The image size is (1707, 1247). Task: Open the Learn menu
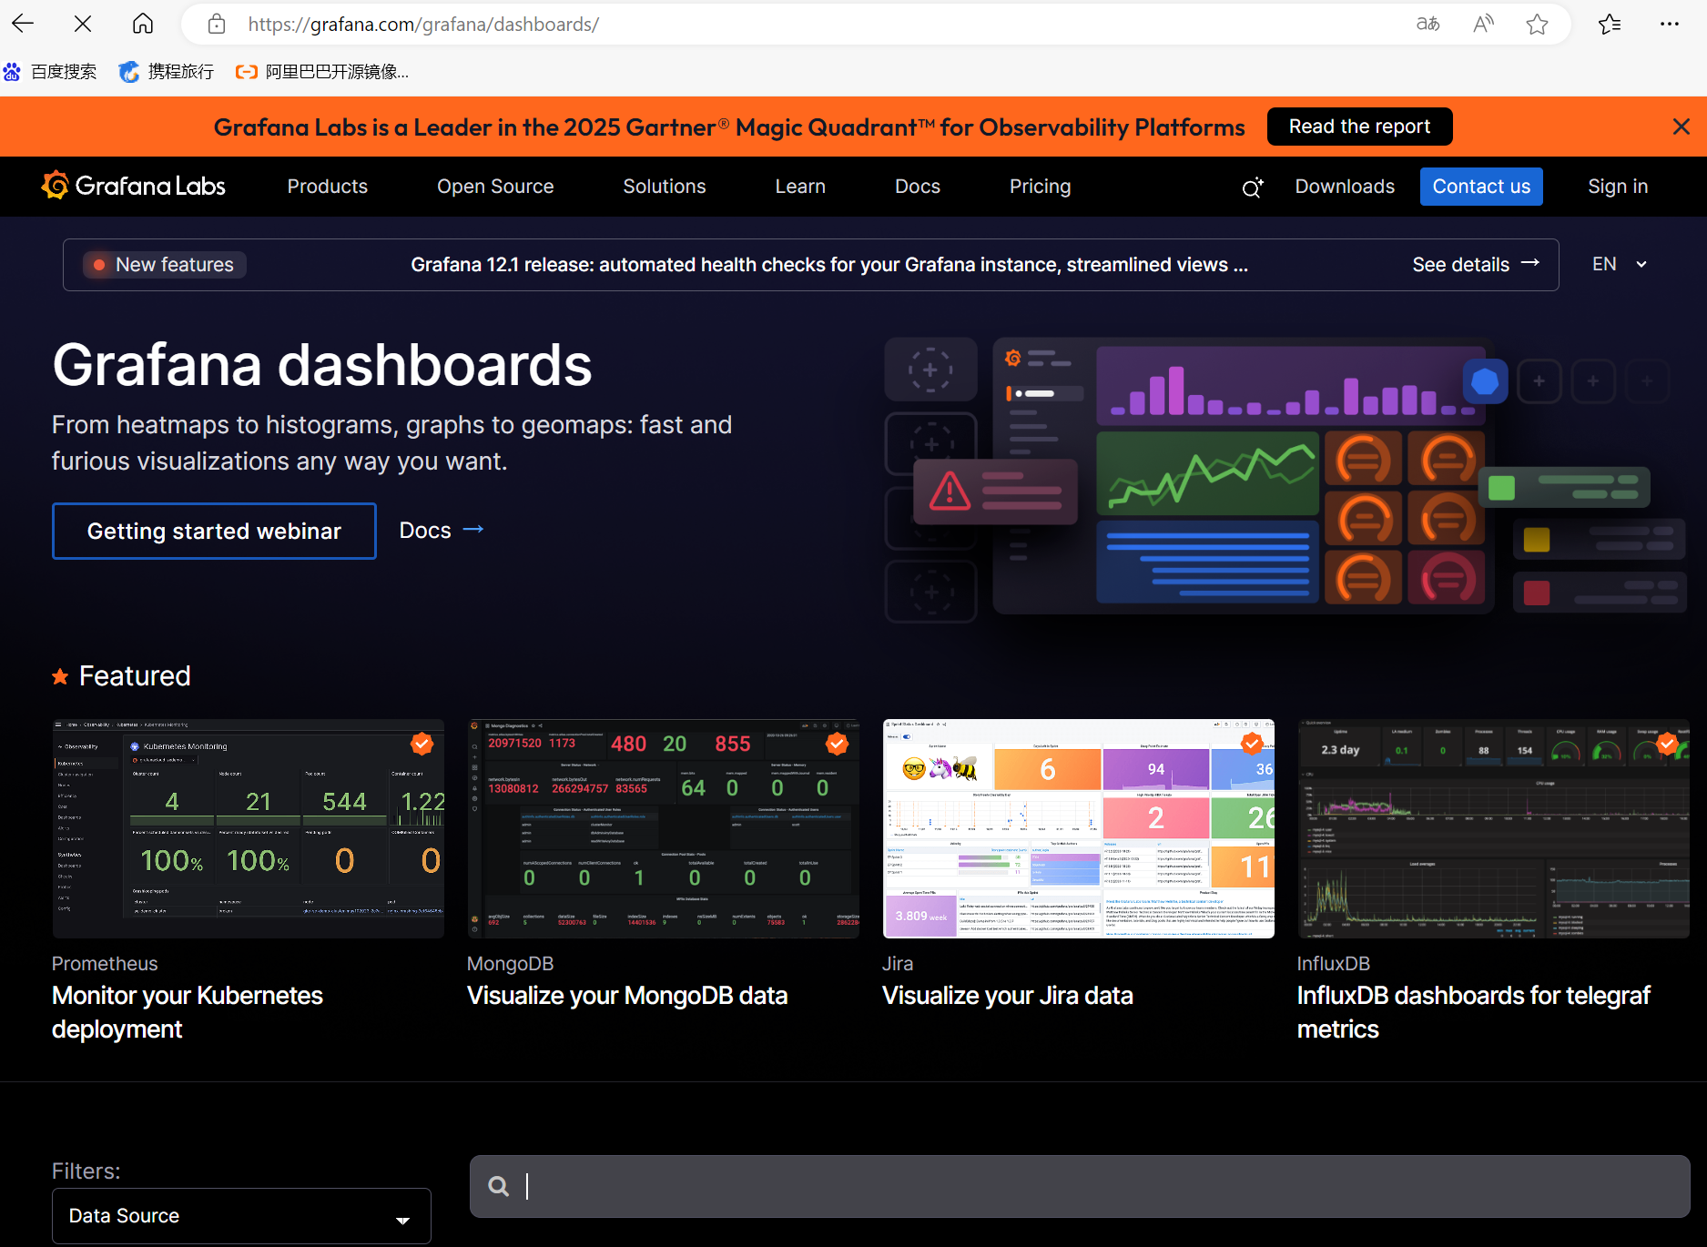800,187
